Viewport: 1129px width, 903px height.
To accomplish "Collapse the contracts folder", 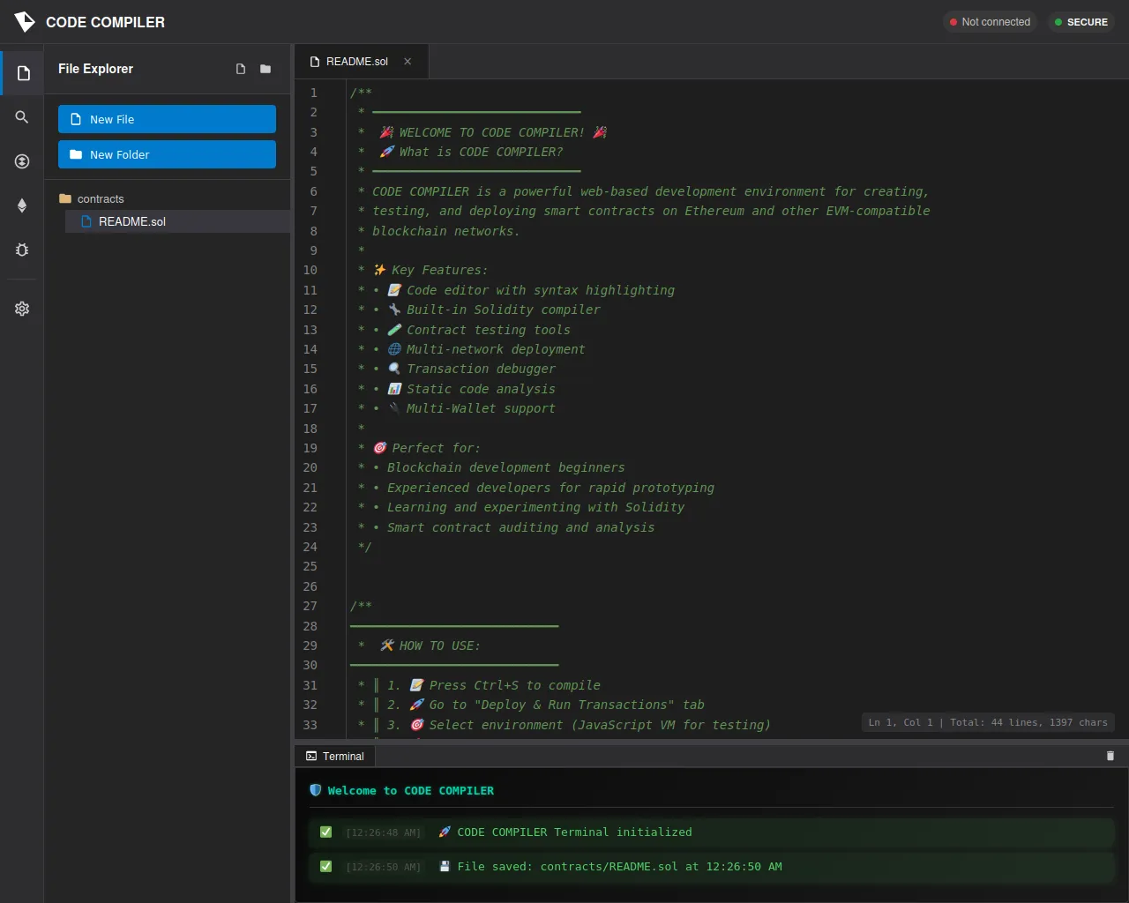I will [x=100, y=199].
